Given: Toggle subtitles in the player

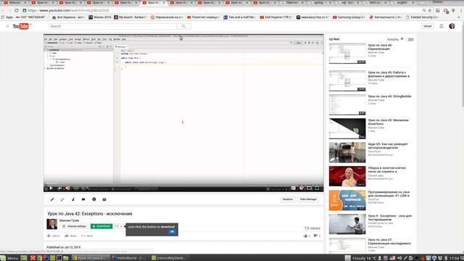Looking at the screenshot, I should (293, 188).
